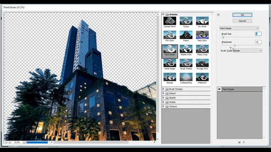Collapse the filter gallery thumbnails panel
271x152 pixels.
[x=218, y=15]
